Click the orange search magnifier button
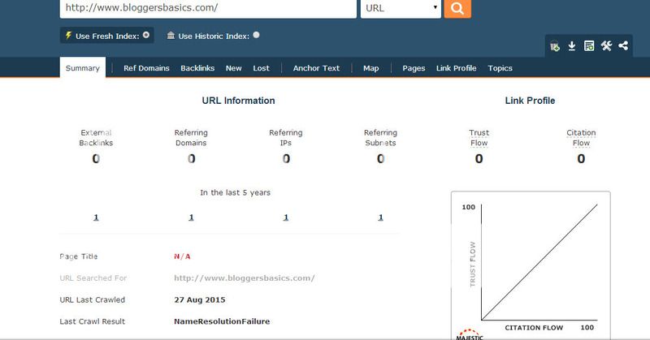 pyautogui.click(x=457, y=8)
